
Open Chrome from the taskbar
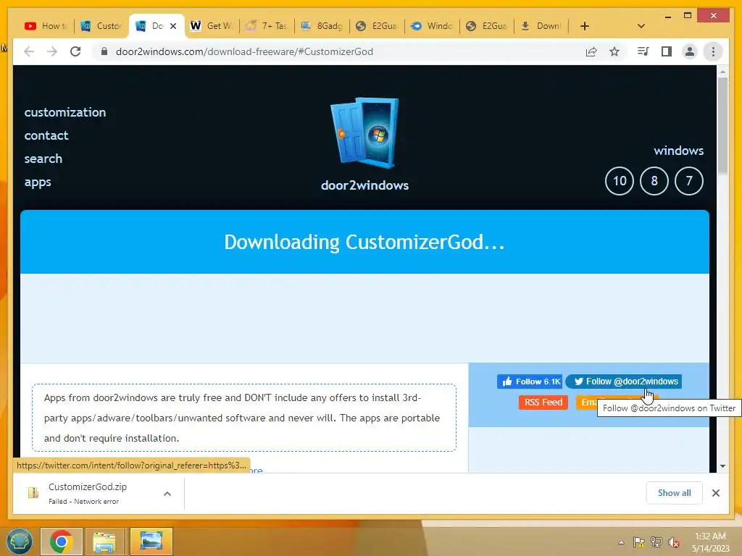tap(62, 542)
